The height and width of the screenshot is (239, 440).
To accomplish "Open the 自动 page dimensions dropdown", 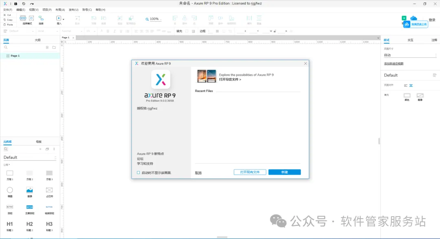I will pos(410,55).
